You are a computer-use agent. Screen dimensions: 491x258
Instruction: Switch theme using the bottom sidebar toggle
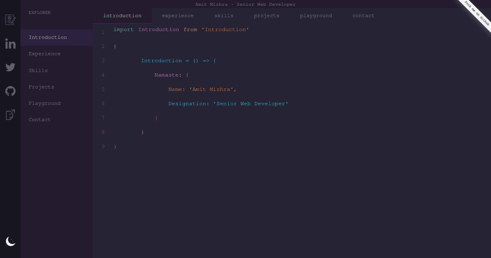[x=10, y=242]
